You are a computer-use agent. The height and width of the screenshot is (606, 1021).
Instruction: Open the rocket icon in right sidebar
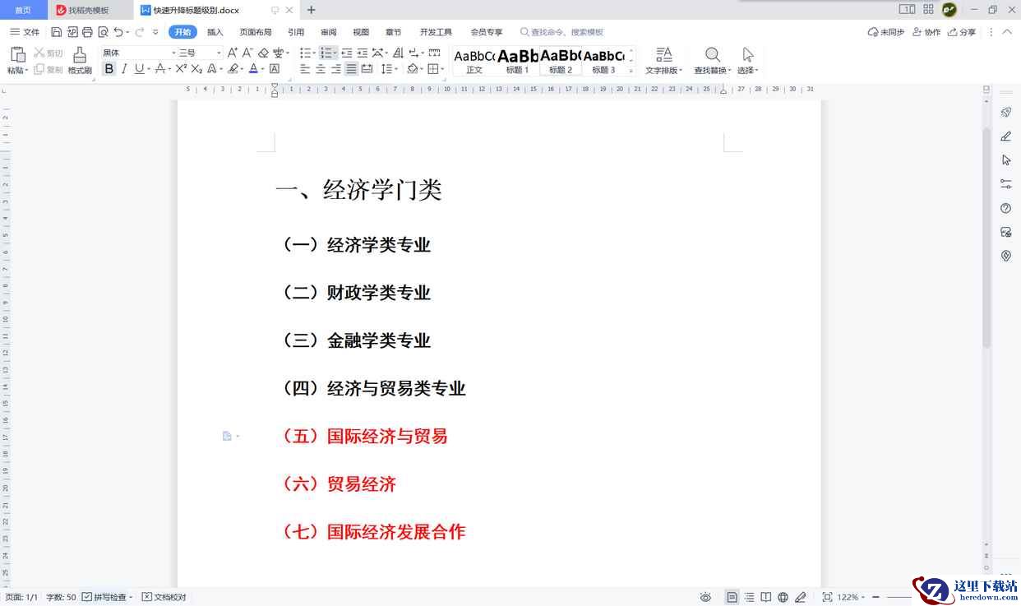[x=1005, y=113]
